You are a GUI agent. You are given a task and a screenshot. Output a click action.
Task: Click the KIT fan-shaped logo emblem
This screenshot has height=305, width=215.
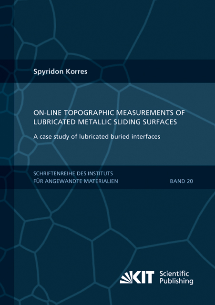coord(126,277)
